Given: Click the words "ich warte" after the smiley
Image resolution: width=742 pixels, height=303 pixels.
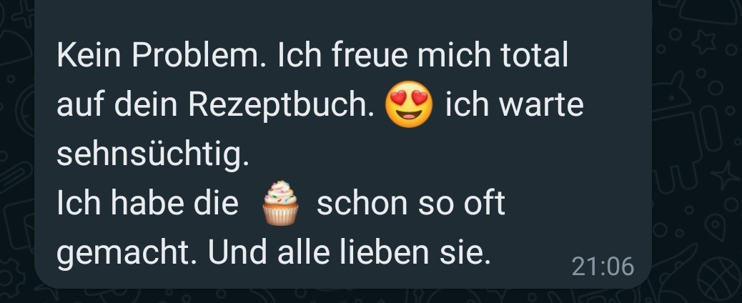Looking at the screenshot, I should [x=515, y=104].
